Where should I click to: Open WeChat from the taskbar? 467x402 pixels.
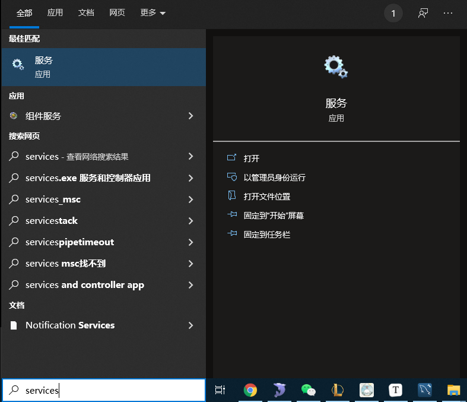(x=308, y=390)
